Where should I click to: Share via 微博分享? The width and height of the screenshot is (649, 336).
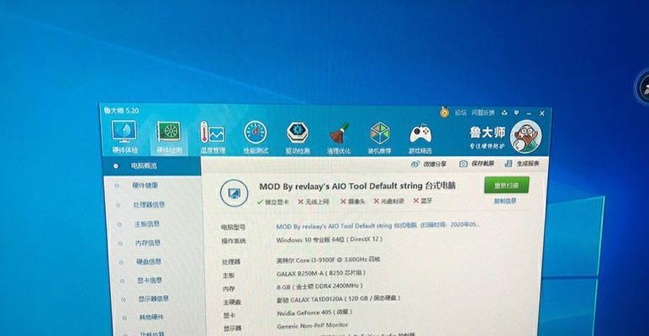[429, 165]
